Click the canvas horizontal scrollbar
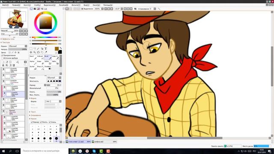 click(x=185, y=138)
